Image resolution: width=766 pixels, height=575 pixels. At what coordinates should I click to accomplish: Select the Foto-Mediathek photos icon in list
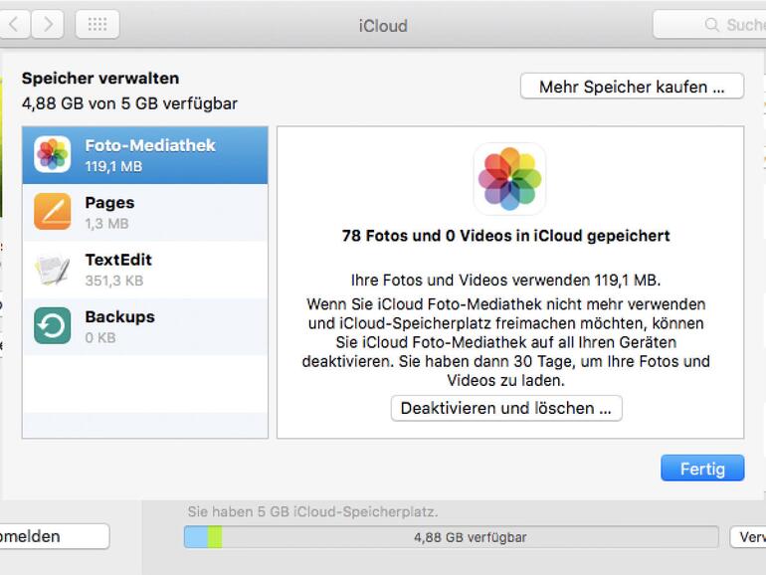[53, 154]
